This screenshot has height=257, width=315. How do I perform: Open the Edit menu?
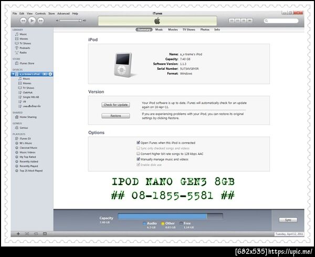pyautogui.click(x=22, y=14)
